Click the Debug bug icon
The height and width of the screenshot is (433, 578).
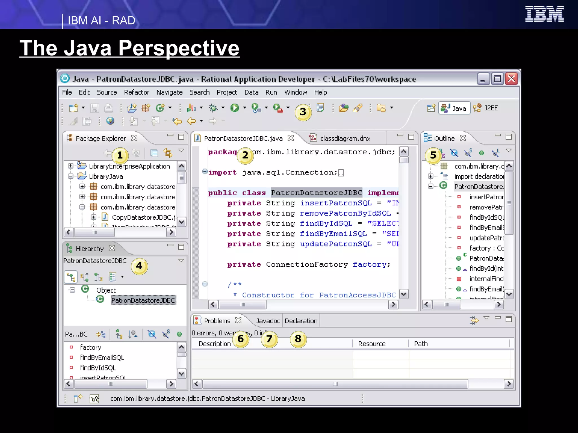coord(213,108)
